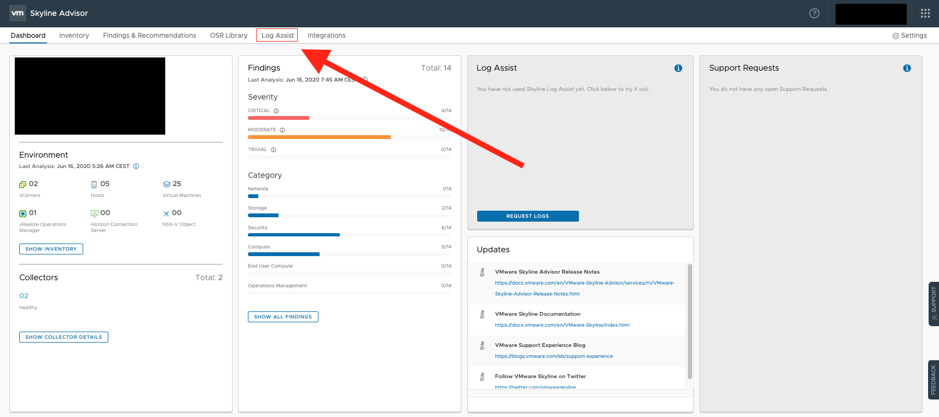Click the Horizon Connection Server icon
The image size is (939, 417).
tap(95, 213)
